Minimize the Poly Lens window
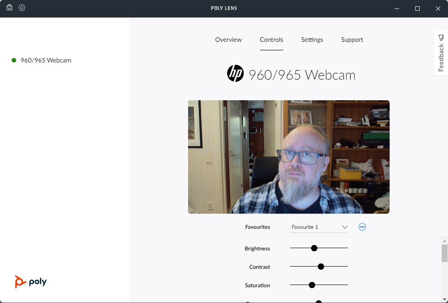 [x=397, y=9]
